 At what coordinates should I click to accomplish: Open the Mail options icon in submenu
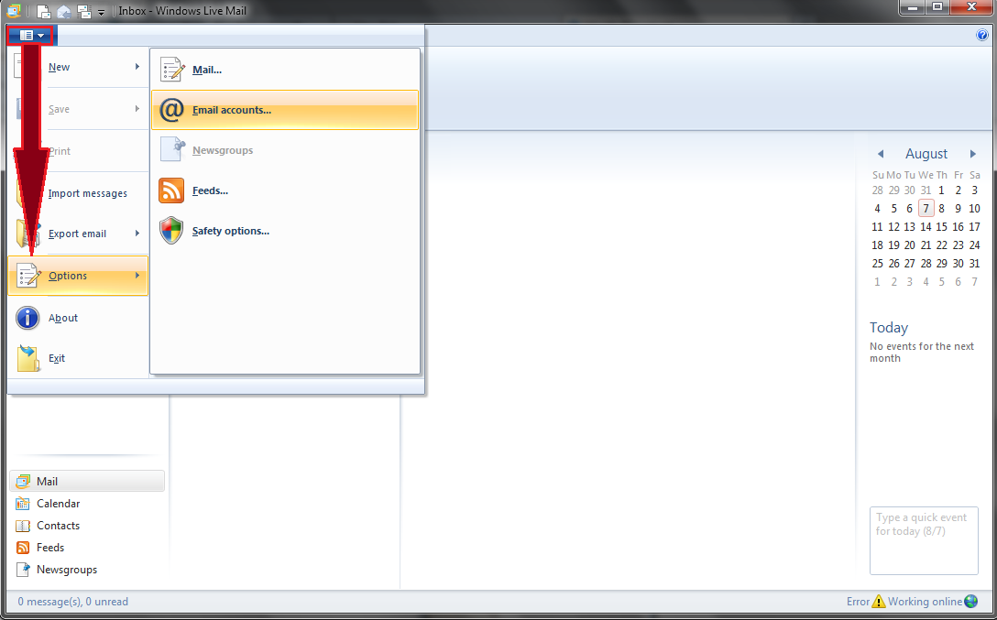click(x=171, y=70)
